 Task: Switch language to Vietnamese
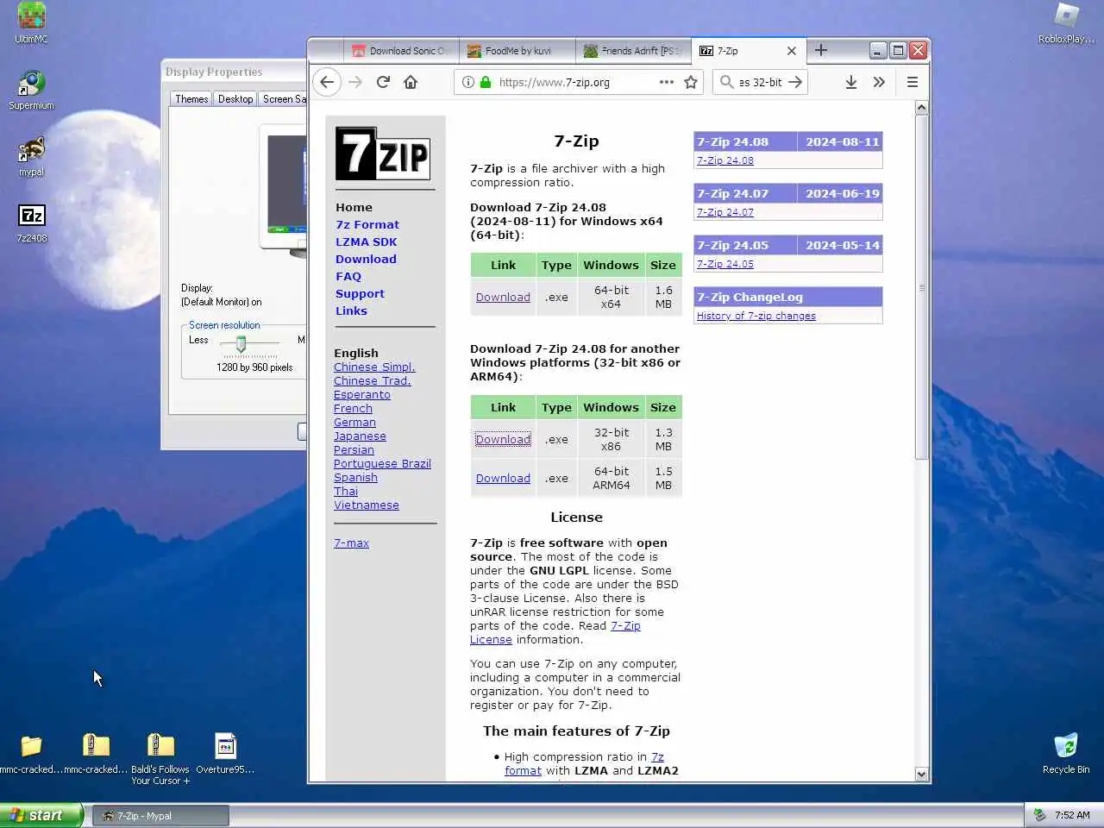tap(367, 505)
